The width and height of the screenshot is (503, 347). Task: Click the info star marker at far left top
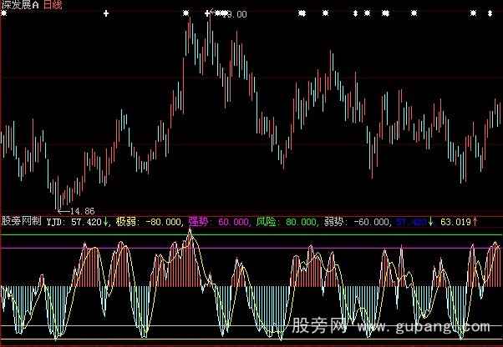coord(3,13)
